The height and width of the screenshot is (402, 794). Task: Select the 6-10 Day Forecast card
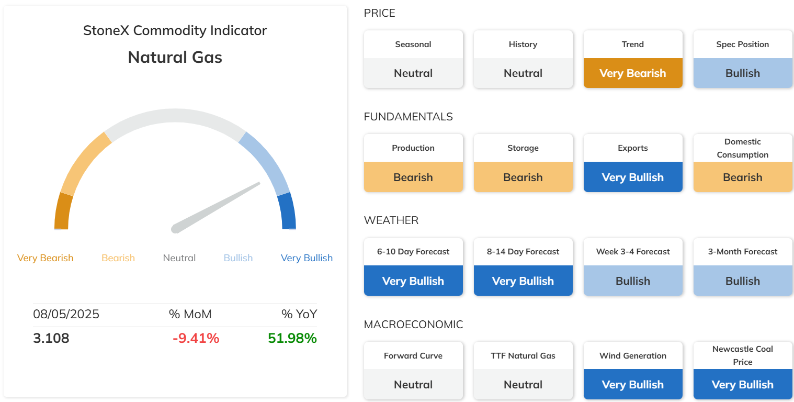pyautogui.click(x=413, y=266)
